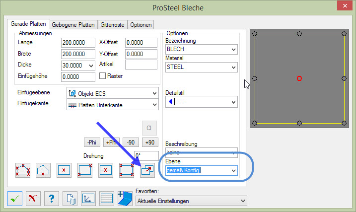Select rectangle plate by center line icon
Viewport: 356px width, 212px height.
click(x=106, y=170)
